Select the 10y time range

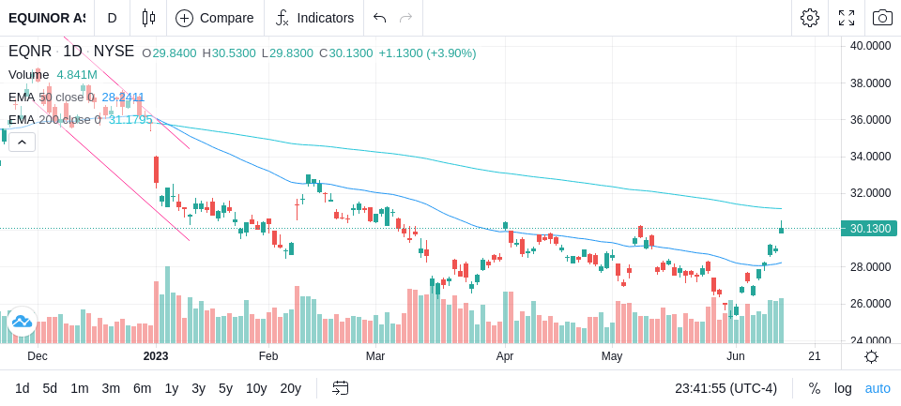256,389
